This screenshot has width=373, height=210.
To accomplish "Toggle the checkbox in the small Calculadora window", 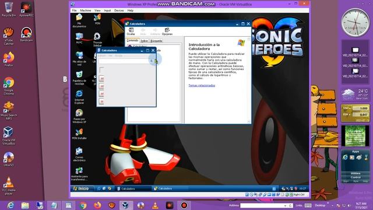I will [x=101, y=70].
